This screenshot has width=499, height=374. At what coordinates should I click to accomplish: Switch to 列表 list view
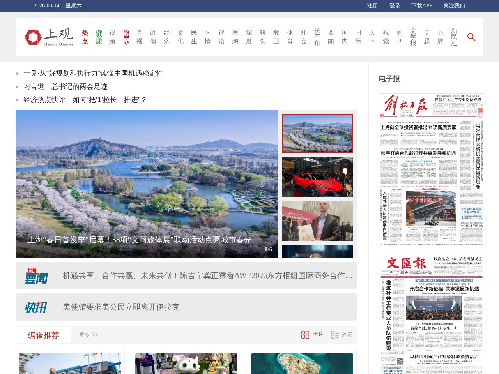(x=341, y=334)
